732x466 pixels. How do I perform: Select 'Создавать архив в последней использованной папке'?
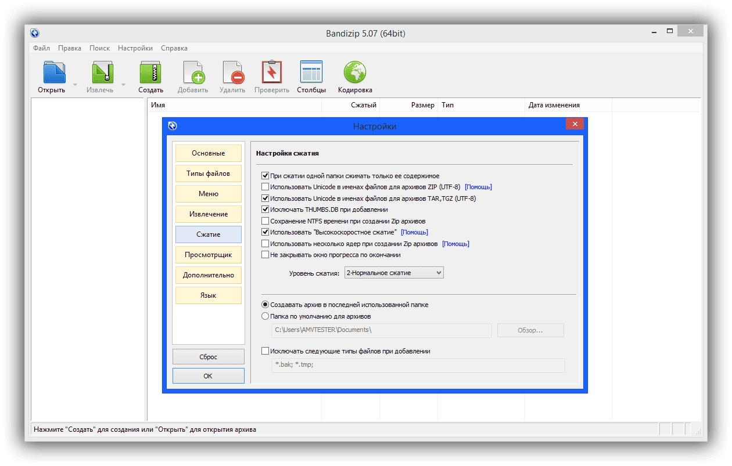pos(265,305)
